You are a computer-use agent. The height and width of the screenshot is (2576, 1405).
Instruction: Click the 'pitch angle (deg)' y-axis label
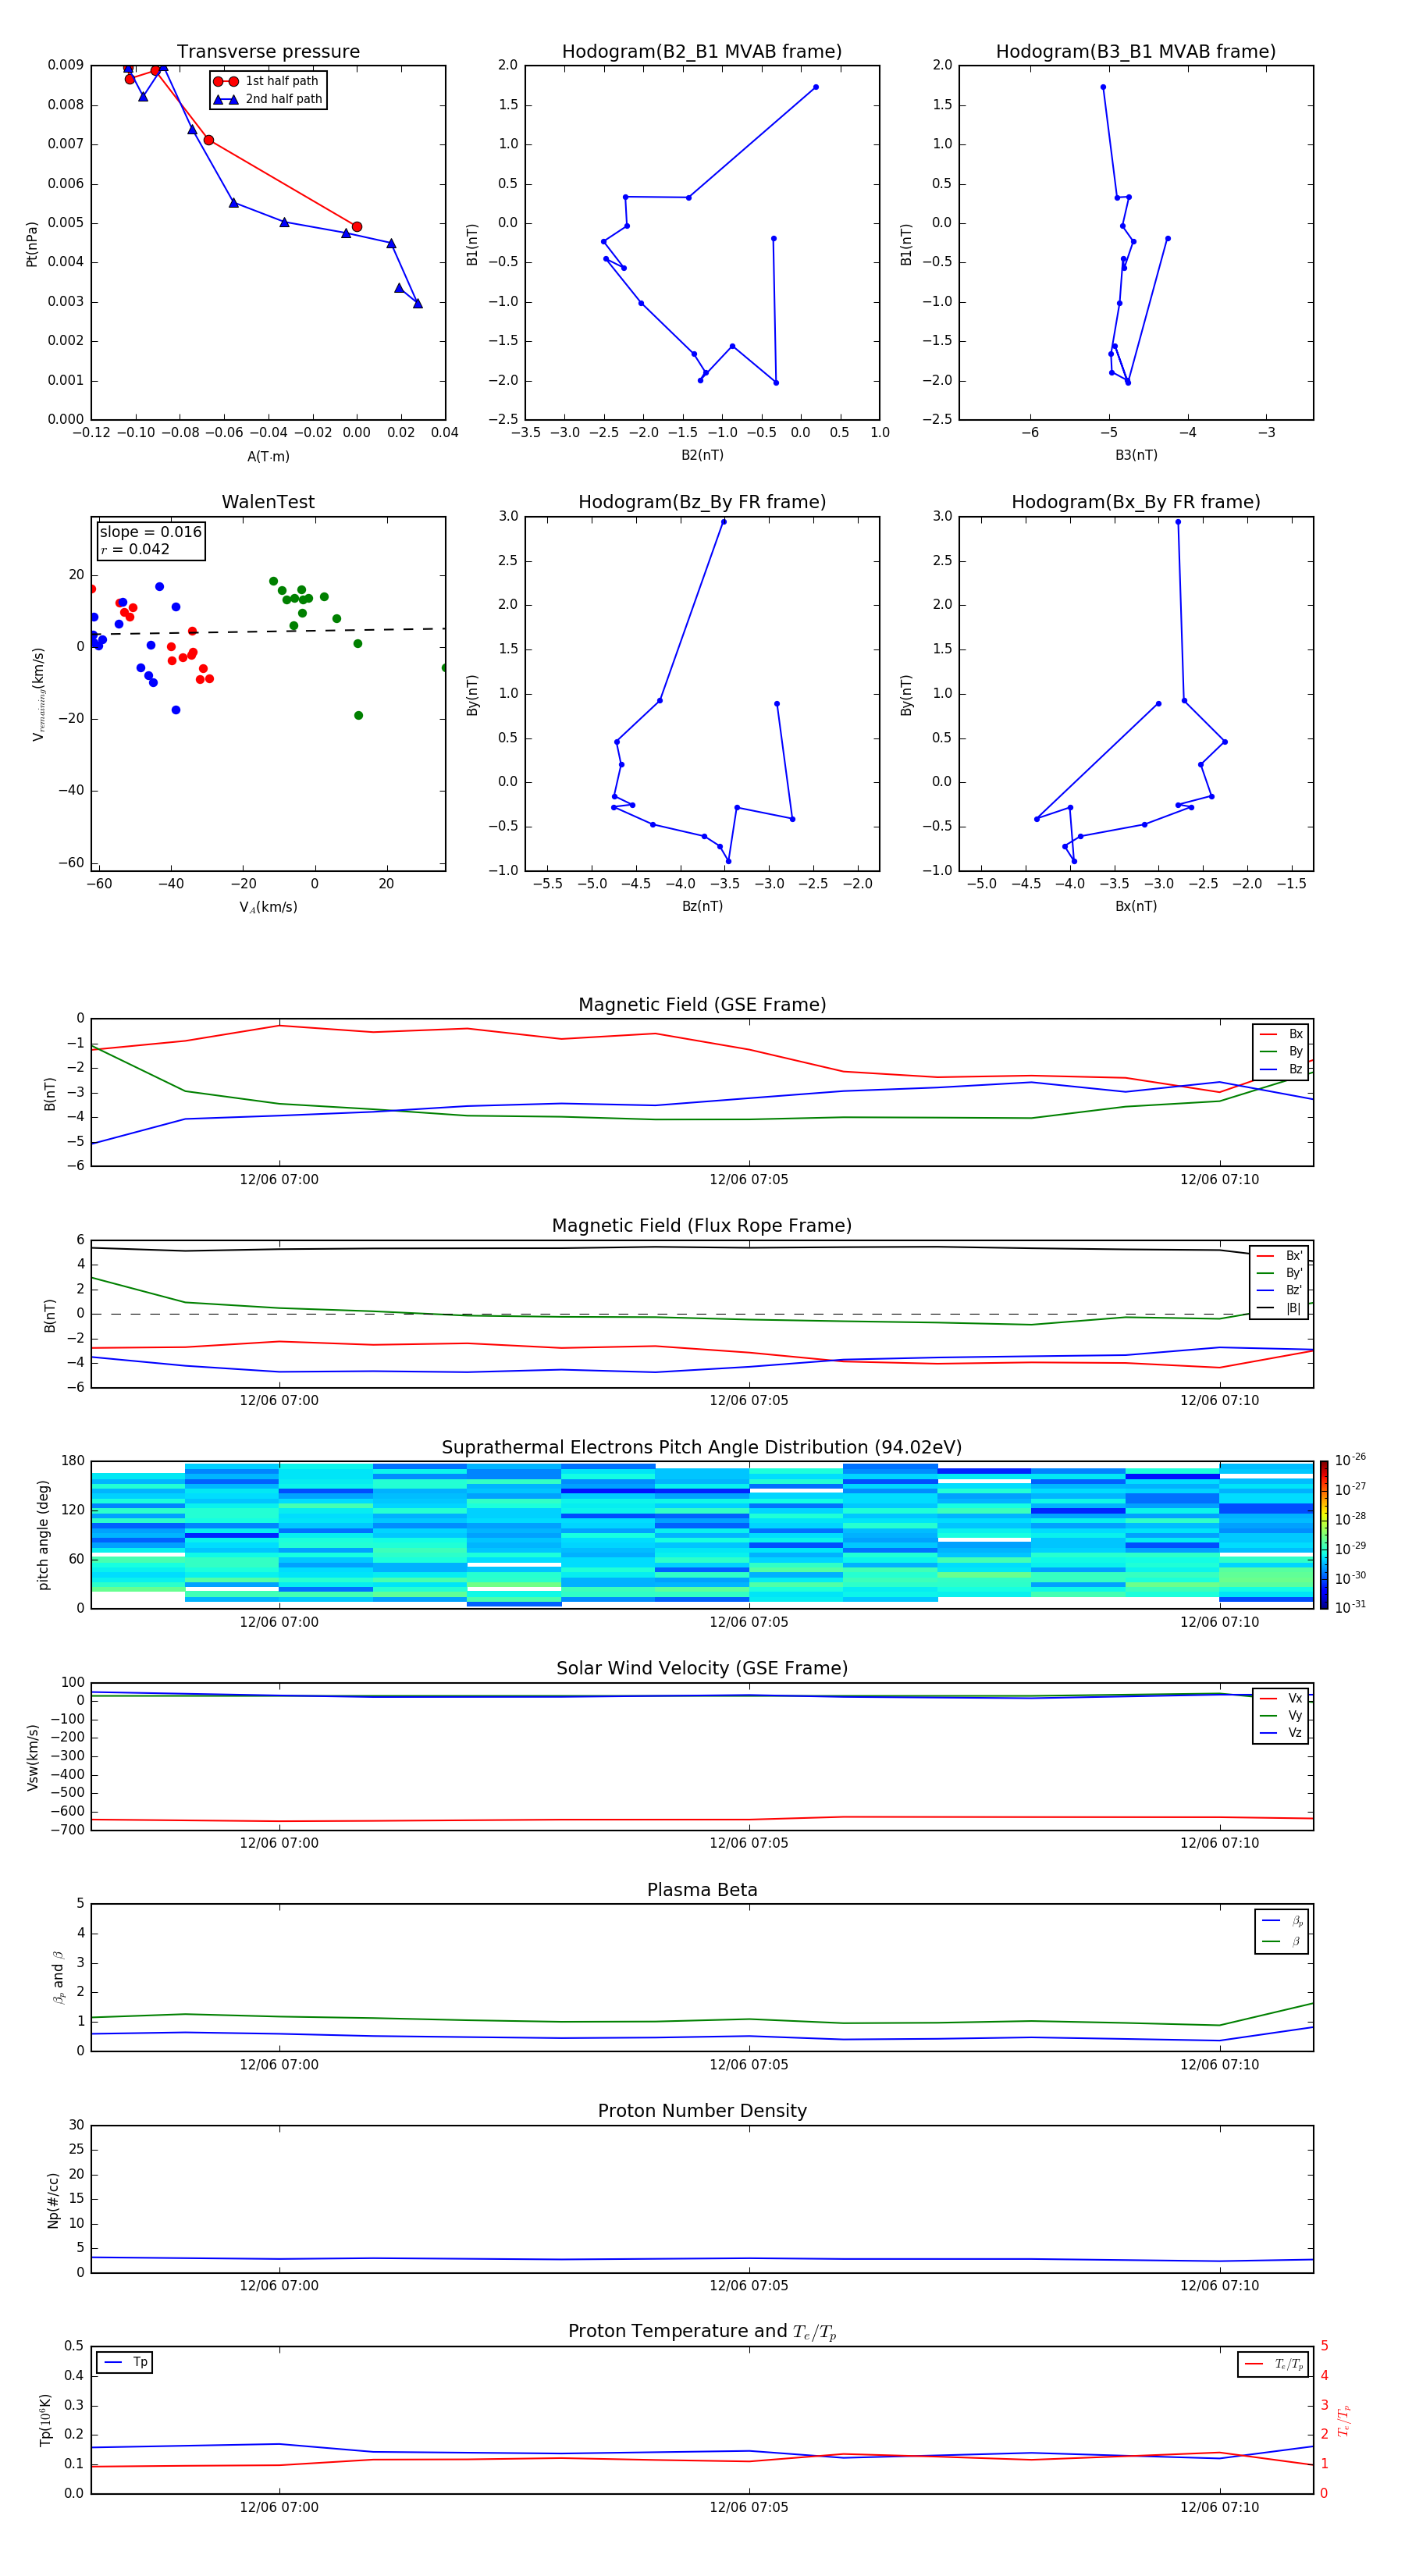tap(43, 1535)
